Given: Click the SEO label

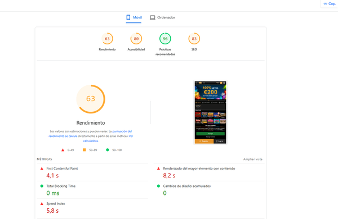Looking at the screenshot, I should (x=194, y=49).
